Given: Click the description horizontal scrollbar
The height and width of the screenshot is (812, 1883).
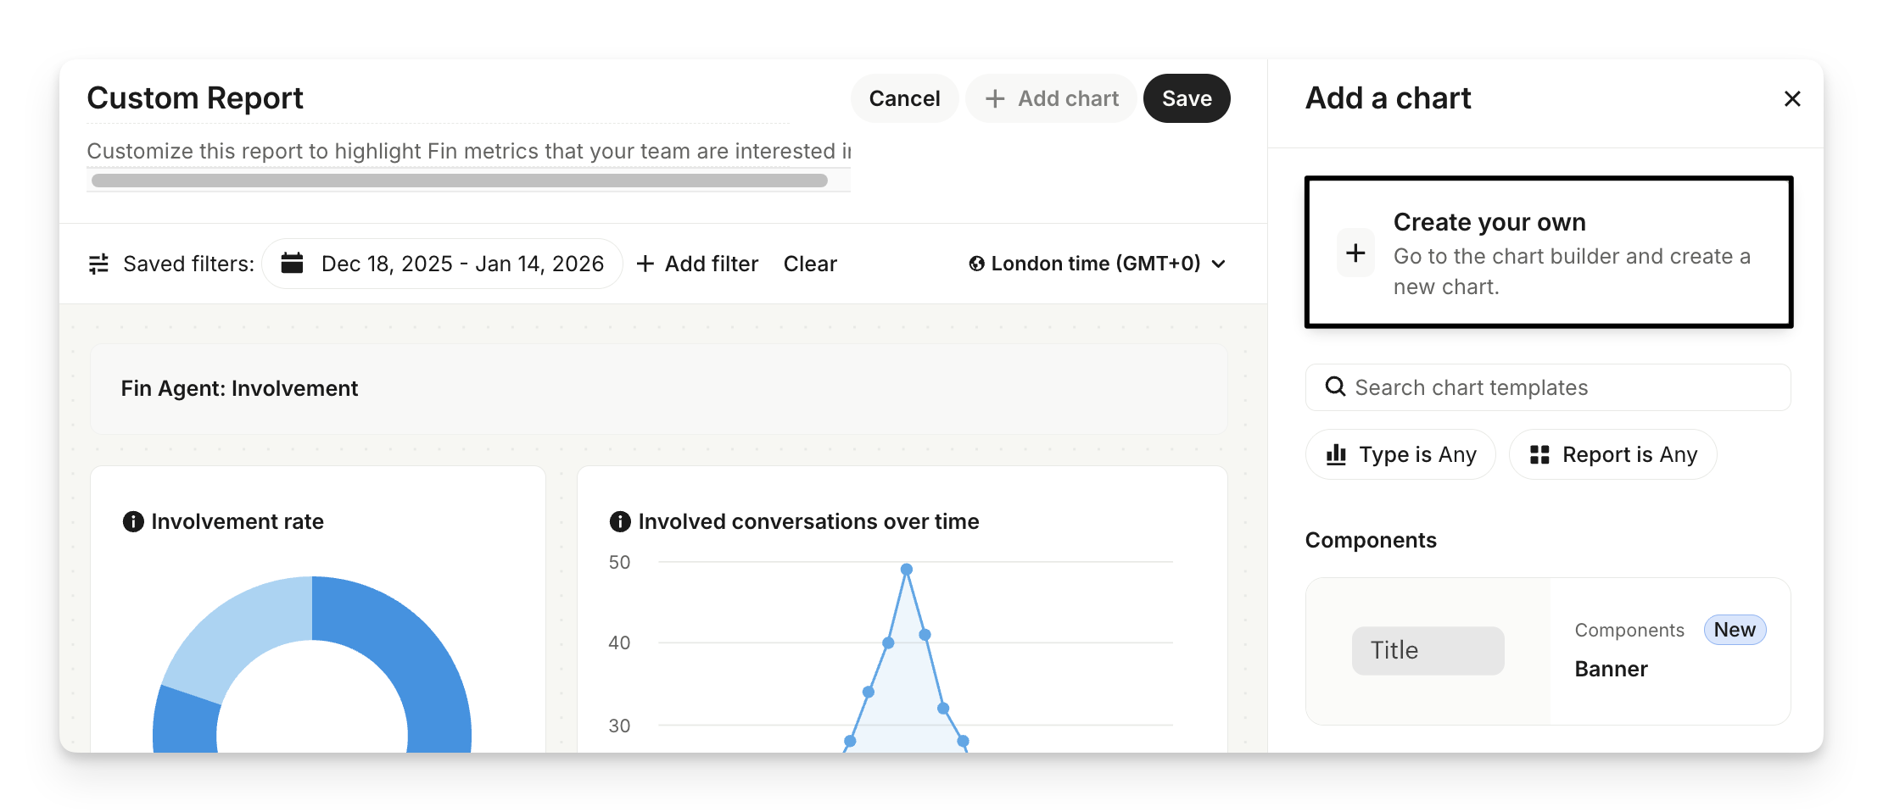Looking at the screenshot, I should [x=459, y=181].
